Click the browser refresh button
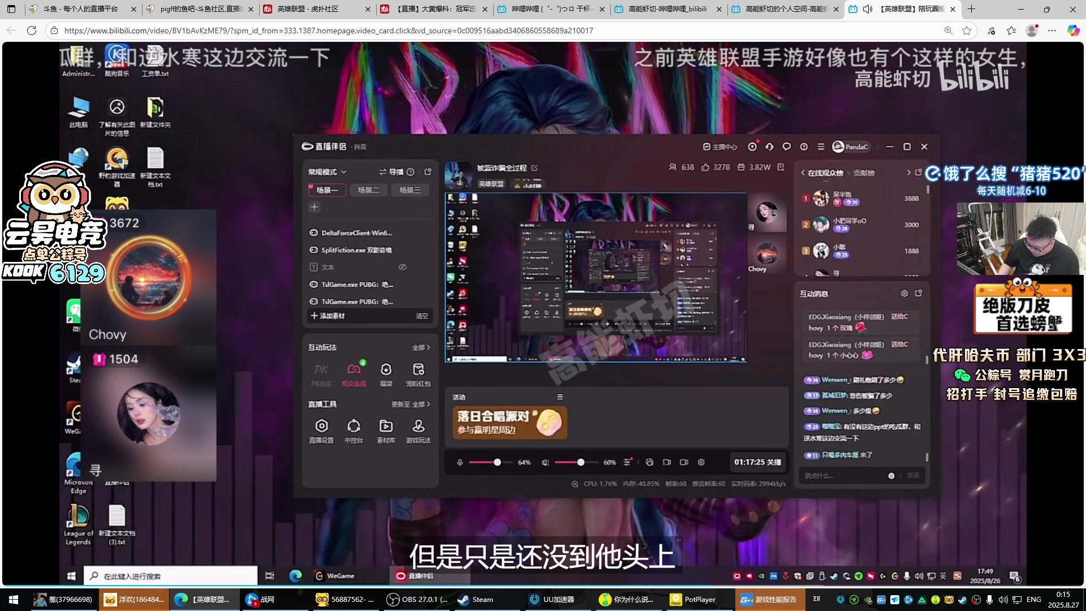 click(32, 31)
